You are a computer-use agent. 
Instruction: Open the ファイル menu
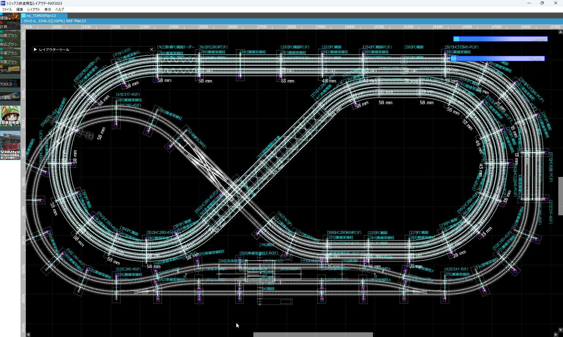click(x=7, y=9)
